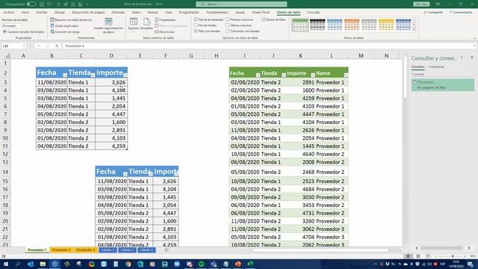Toggle the Autoguardado switch
478x269 pixels.
click(31, 4)
